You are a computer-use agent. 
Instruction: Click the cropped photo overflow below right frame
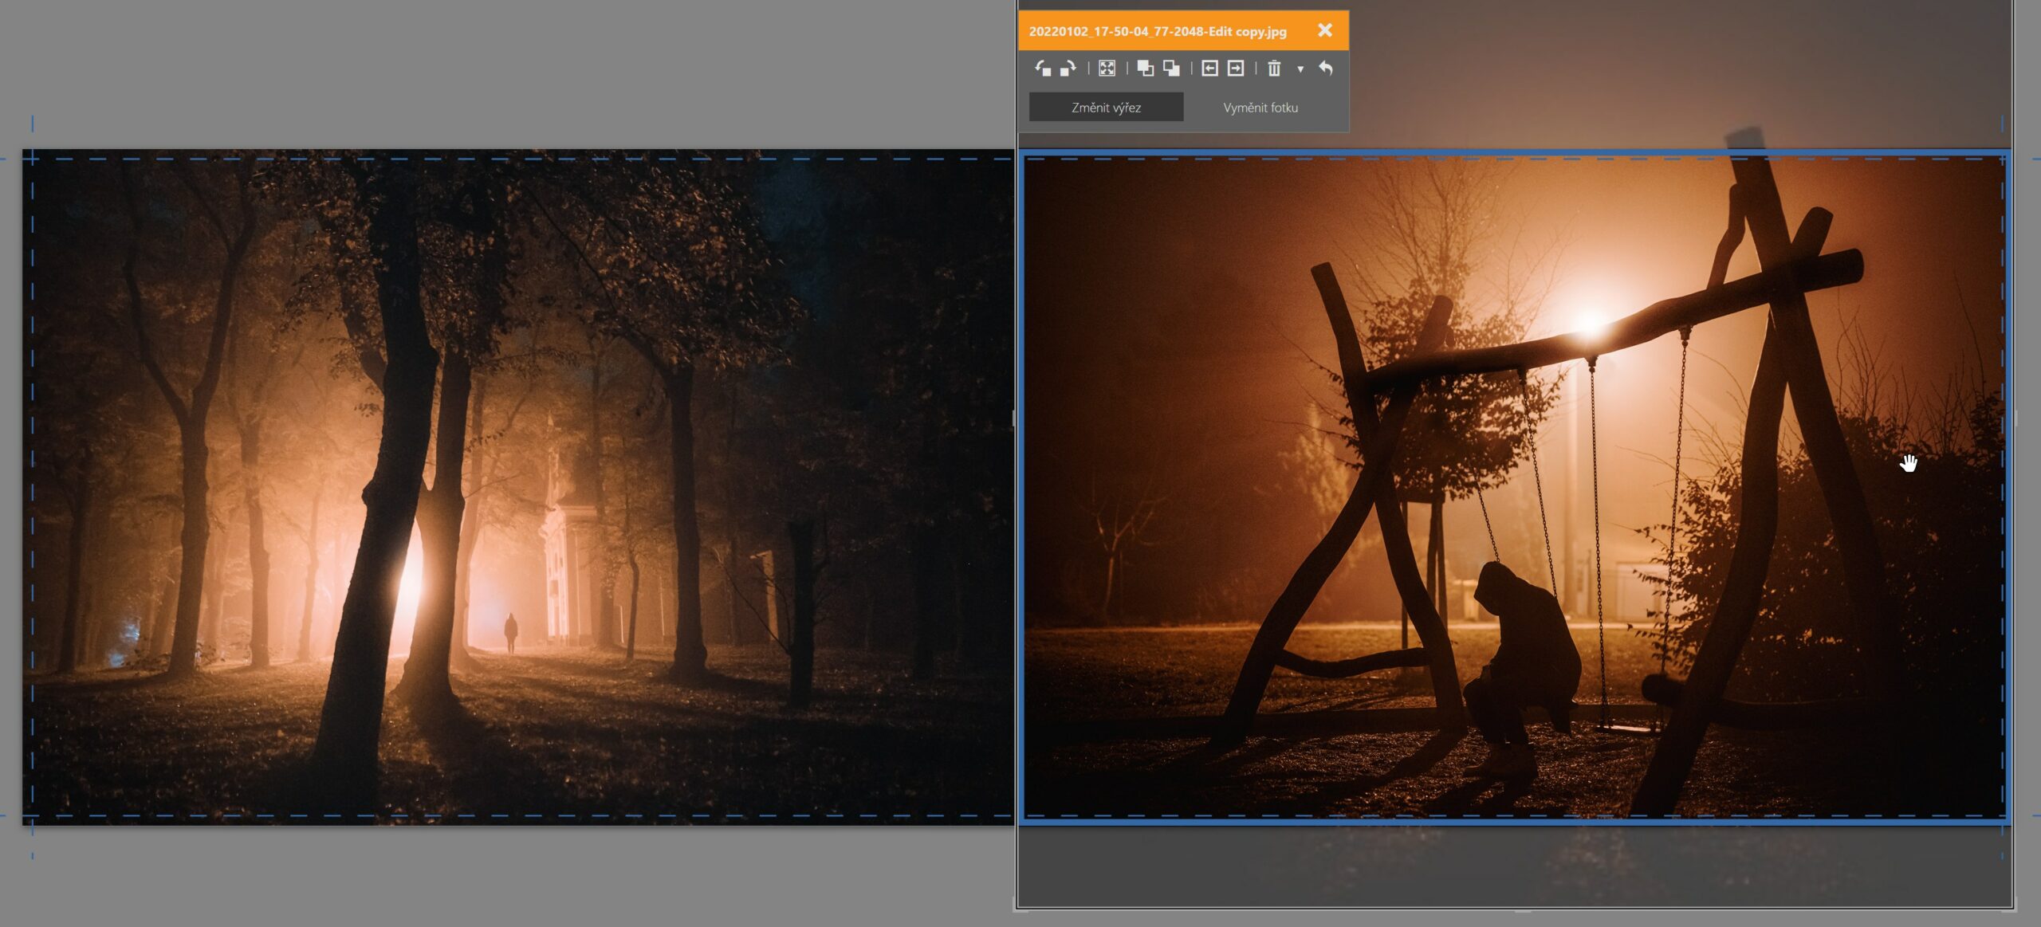[x=1514, y=865]
